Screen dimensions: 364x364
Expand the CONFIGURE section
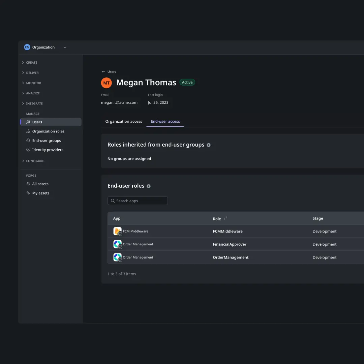(35, 161)
